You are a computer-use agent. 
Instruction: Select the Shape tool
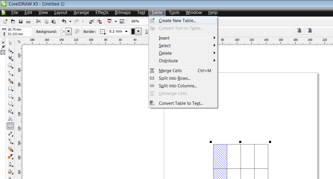click(x=10, y=50)
